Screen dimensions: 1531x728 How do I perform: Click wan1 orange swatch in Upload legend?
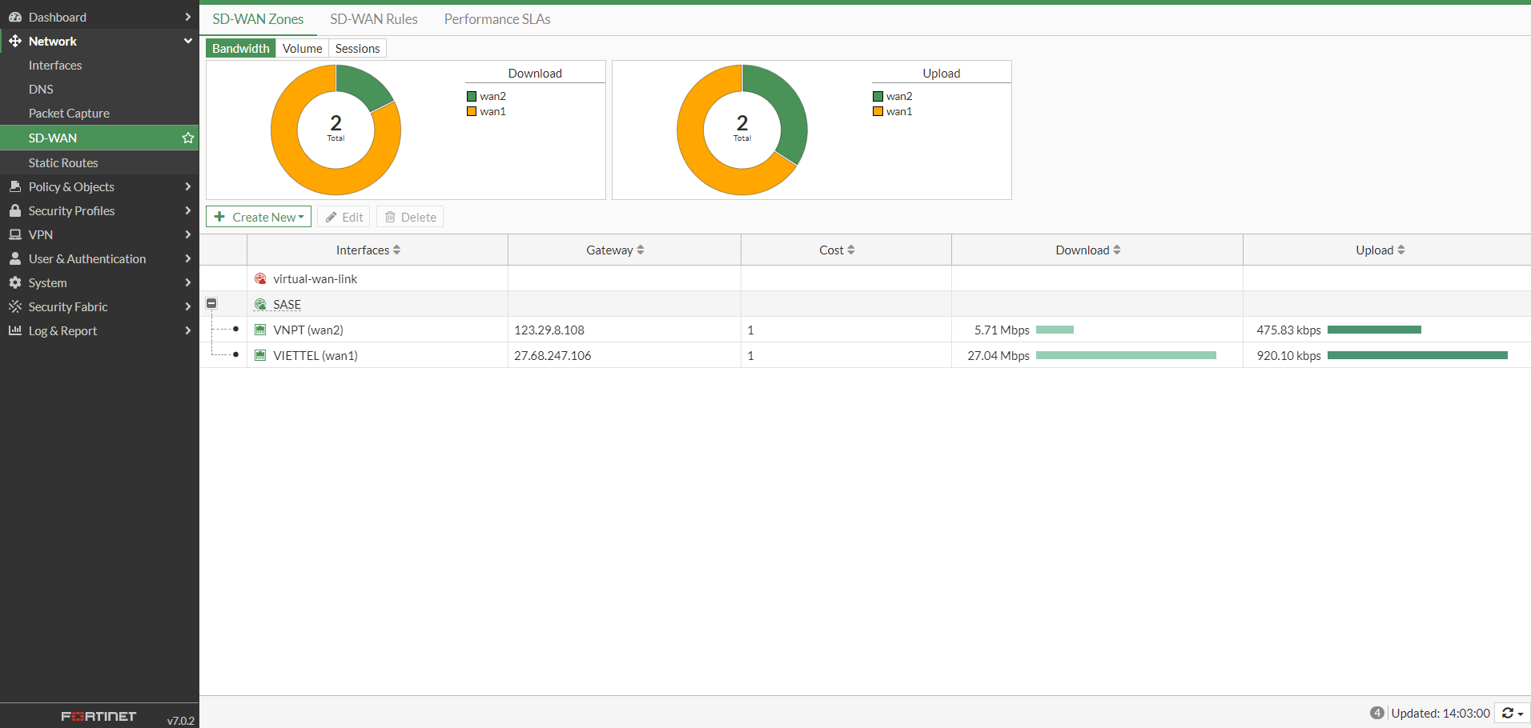click(x=878, y=111)
